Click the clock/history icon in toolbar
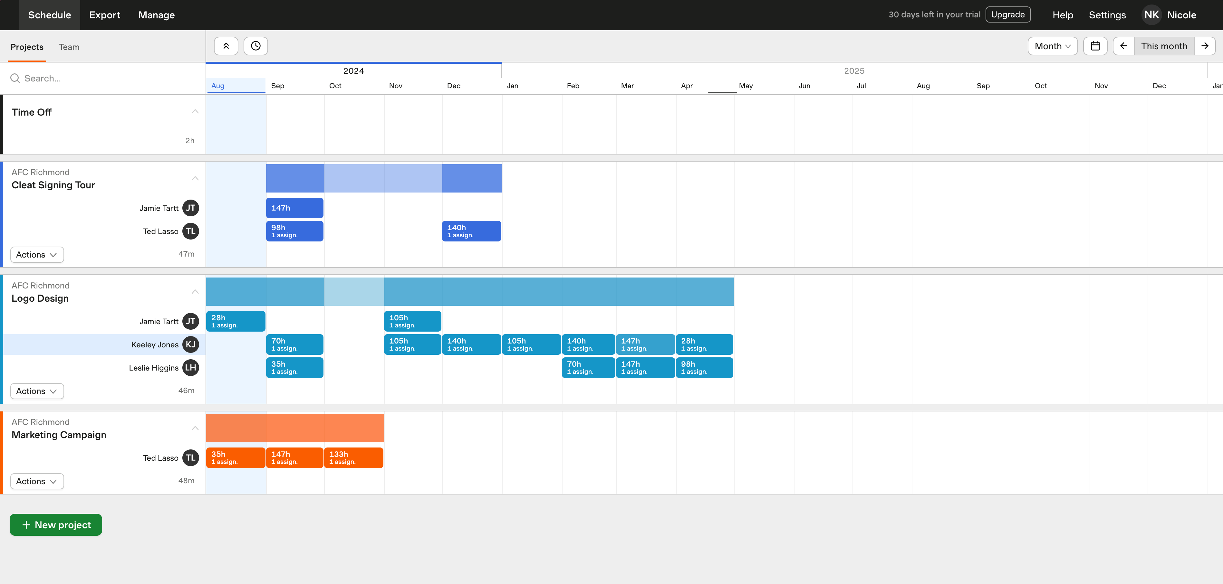 coord(256,45)
